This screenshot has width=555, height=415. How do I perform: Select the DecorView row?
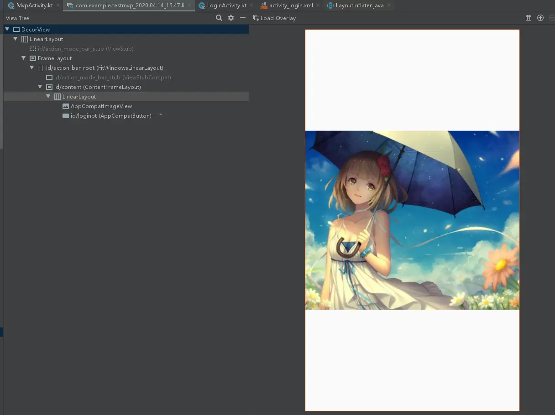point(126,29)
